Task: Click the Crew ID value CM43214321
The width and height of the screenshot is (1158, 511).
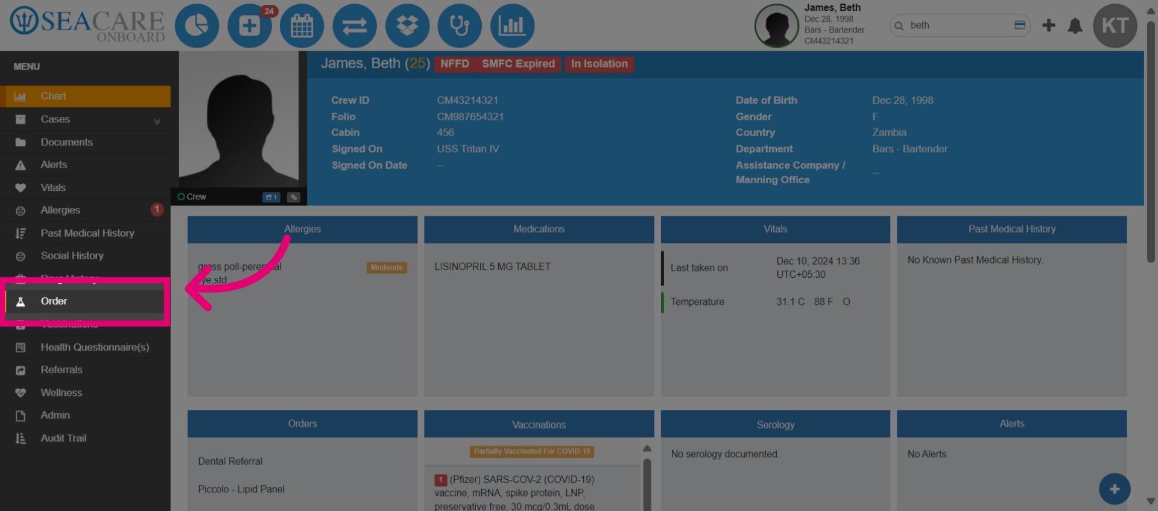Action: 467,101
